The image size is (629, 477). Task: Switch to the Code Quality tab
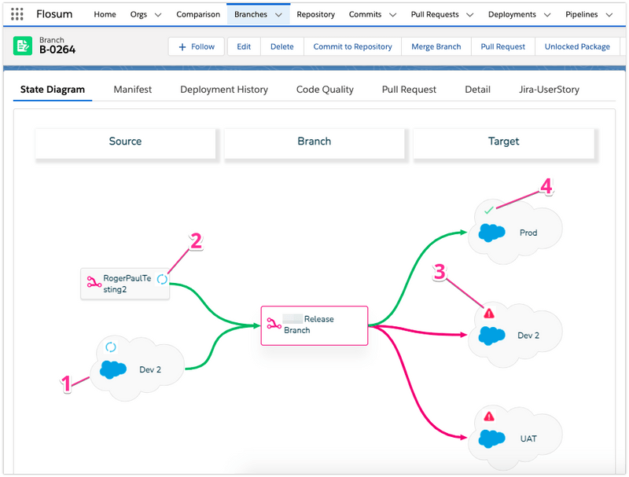325,90
